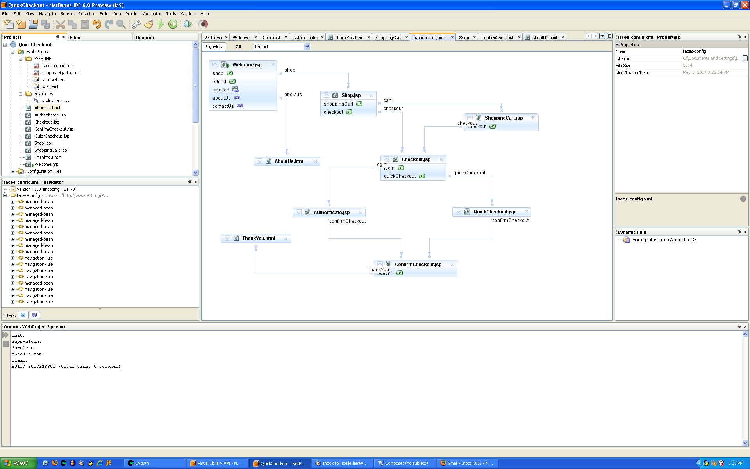Click the maximize editor window icon
The height and width of the screenshot is (469, 750).
click(609, 36)
